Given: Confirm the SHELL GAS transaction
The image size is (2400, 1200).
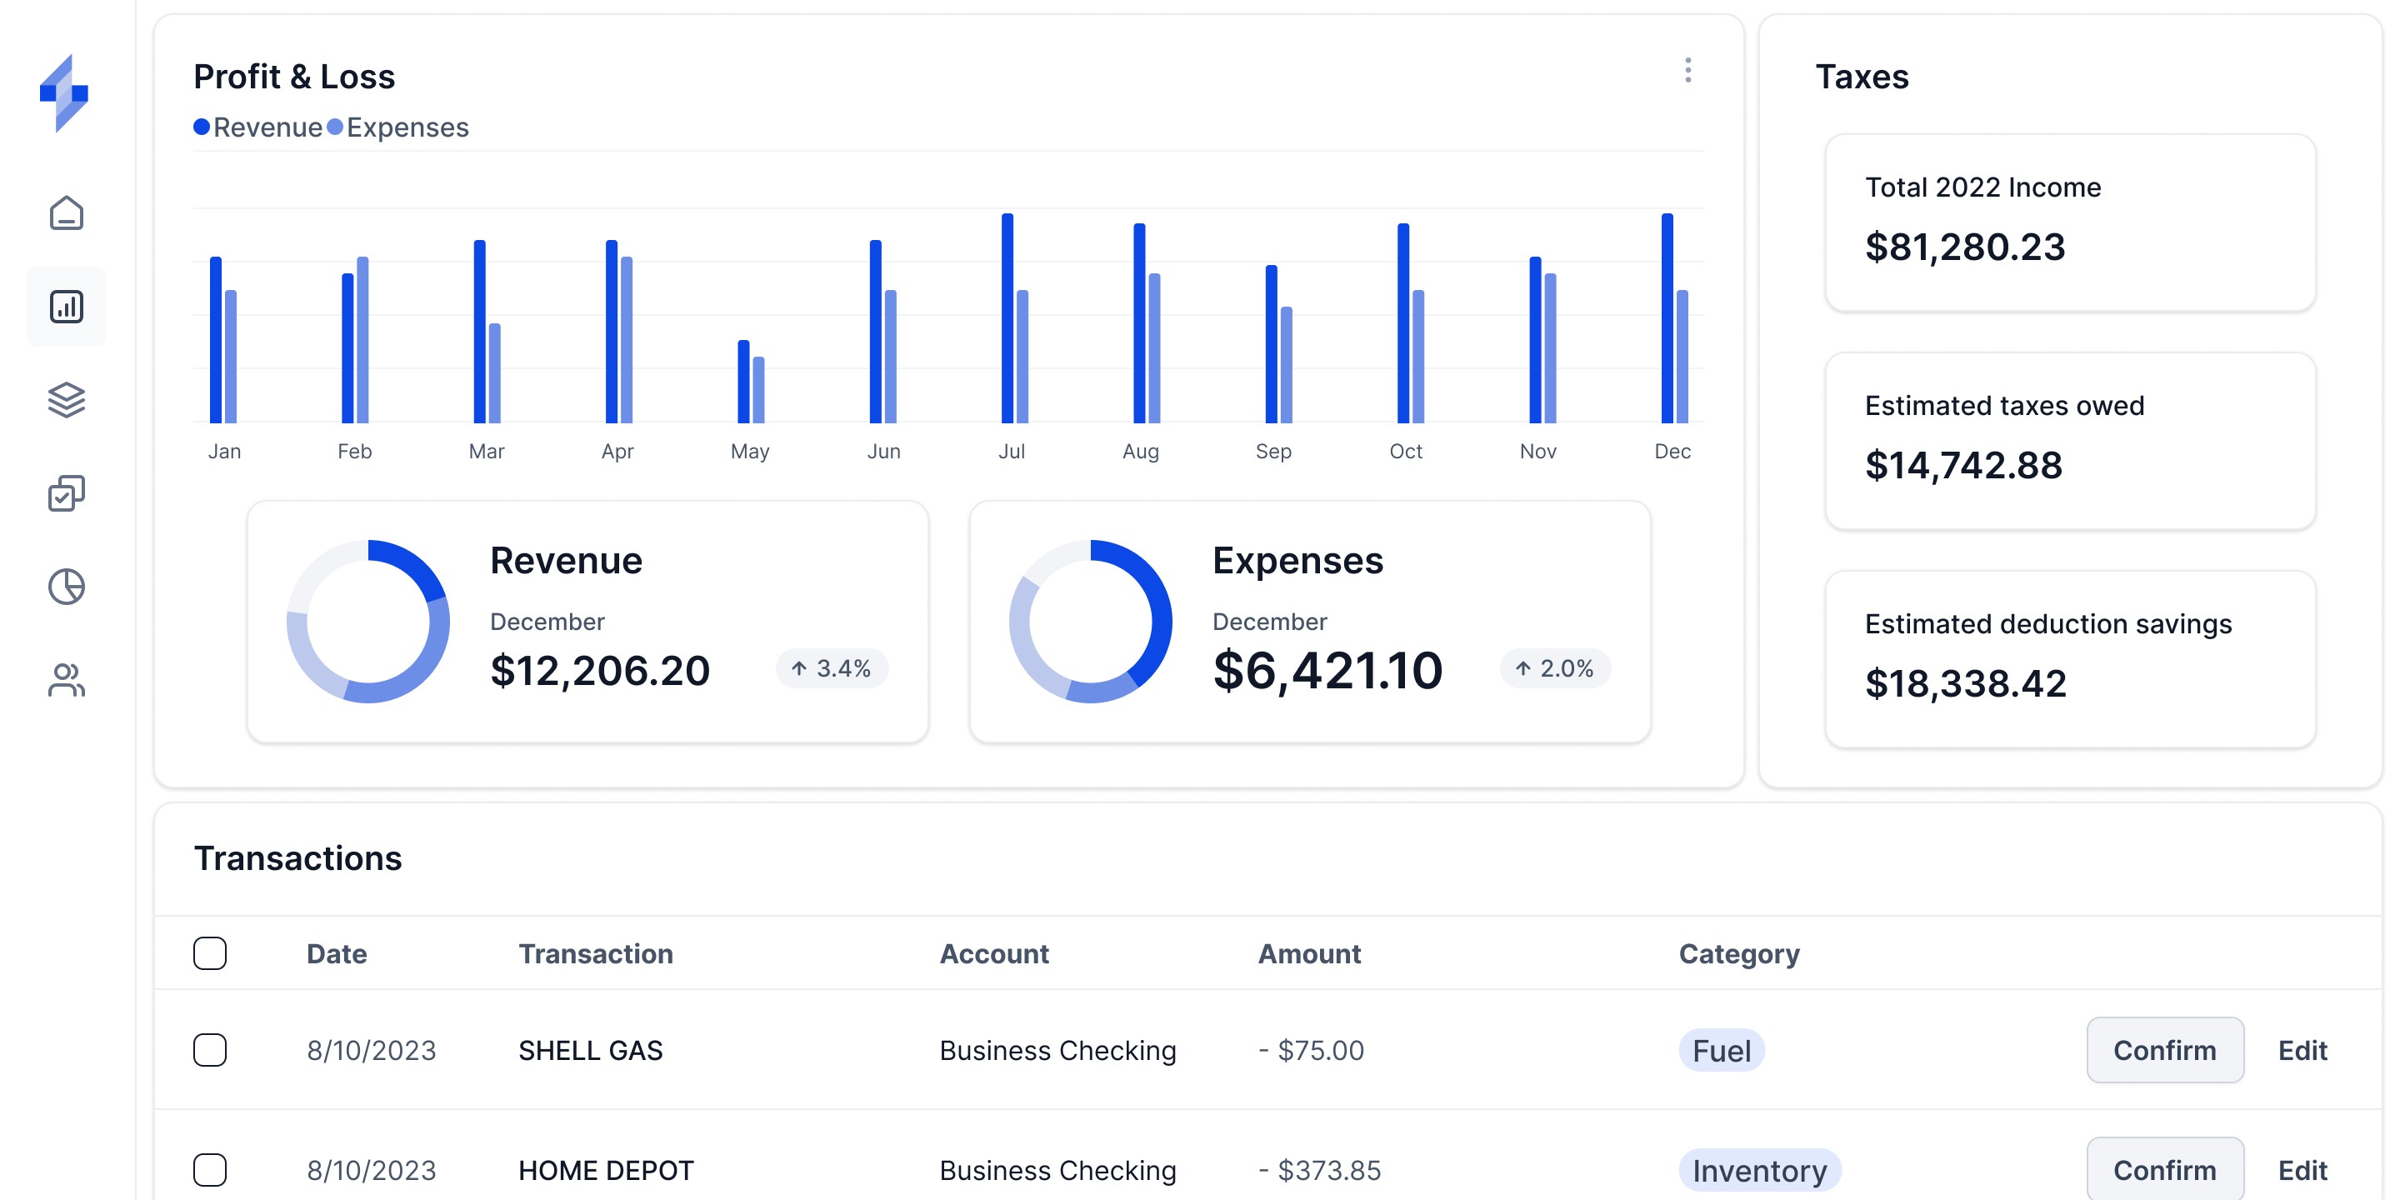Looking at the screenshot, I should [x=2164, y=1050].
